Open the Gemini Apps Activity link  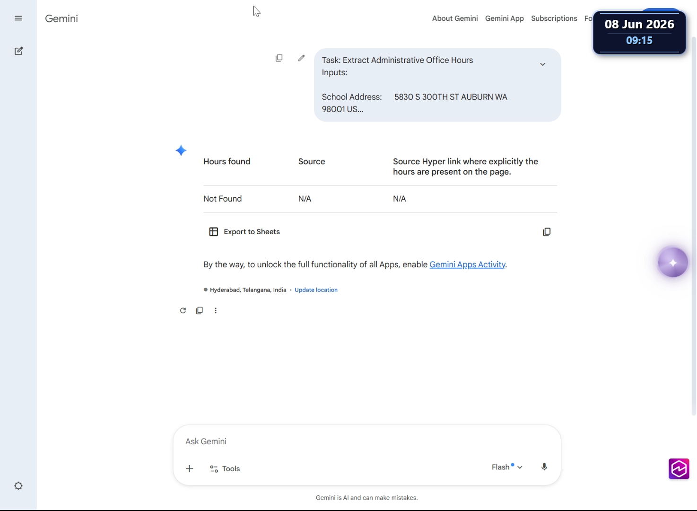tap(467, 264)
